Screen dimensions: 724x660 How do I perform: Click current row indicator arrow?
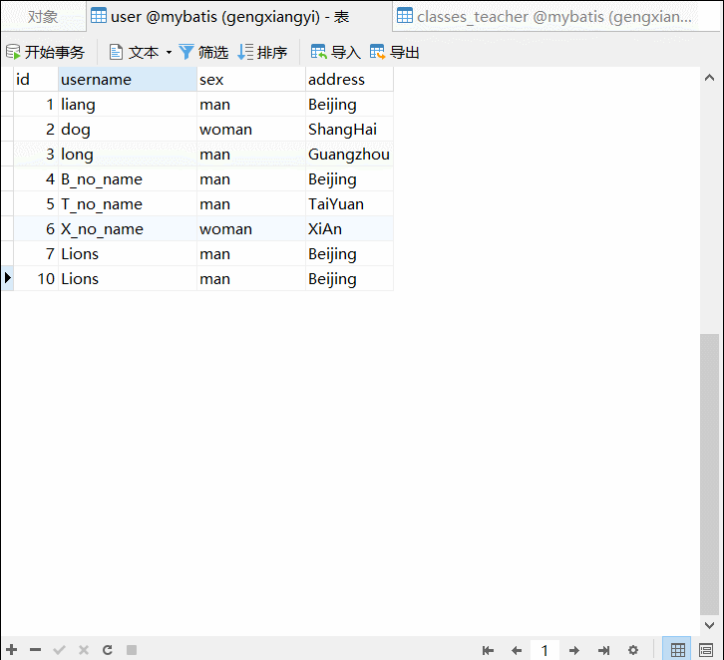click(7, 278)
